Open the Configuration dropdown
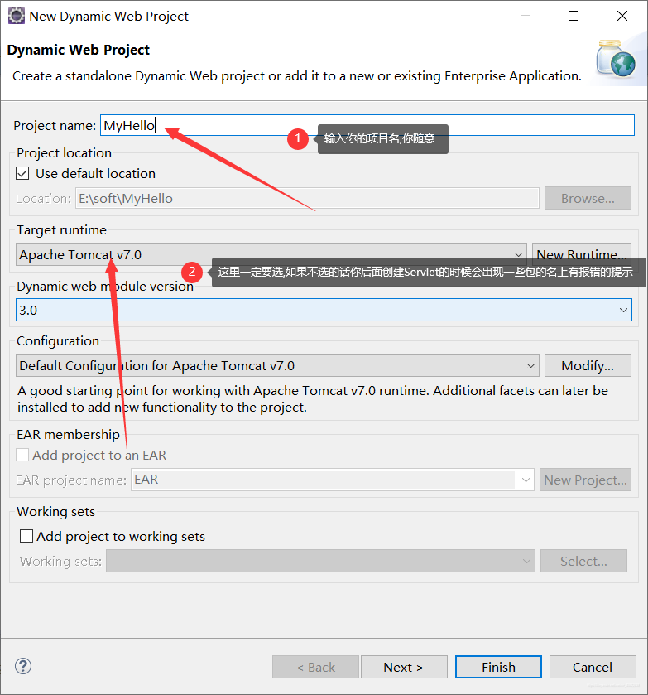This screenshot has height=695, width=648. [277, 365]
